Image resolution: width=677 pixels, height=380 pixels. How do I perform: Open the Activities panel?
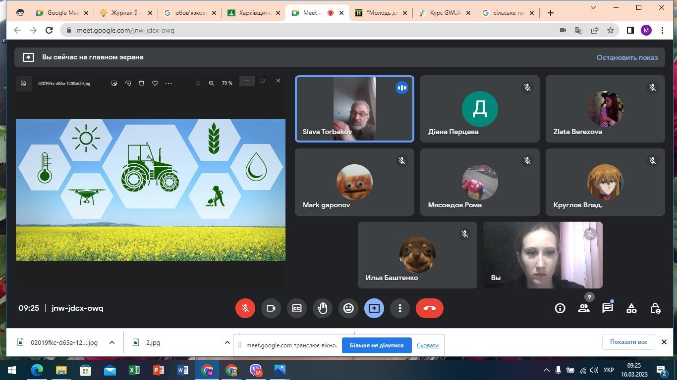[631, 308]
